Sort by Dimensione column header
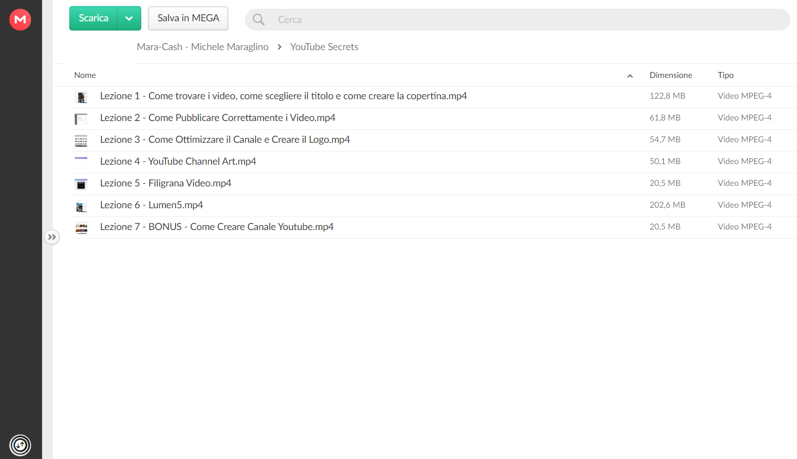 click(x=670, y=75)
